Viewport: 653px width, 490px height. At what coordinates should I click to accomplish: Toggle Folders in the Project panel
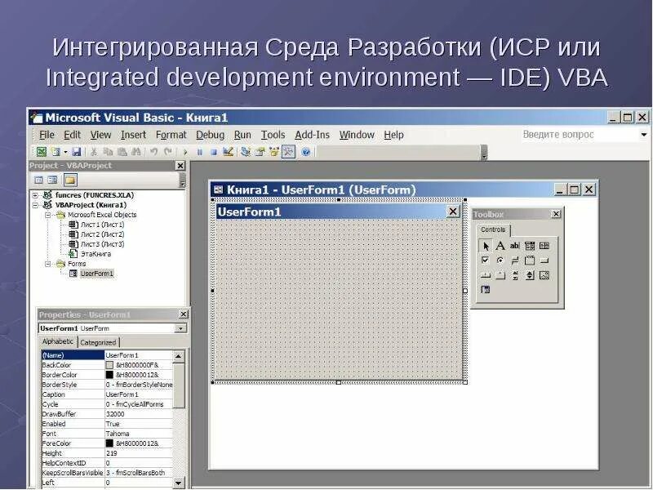(x=70, y=180)
